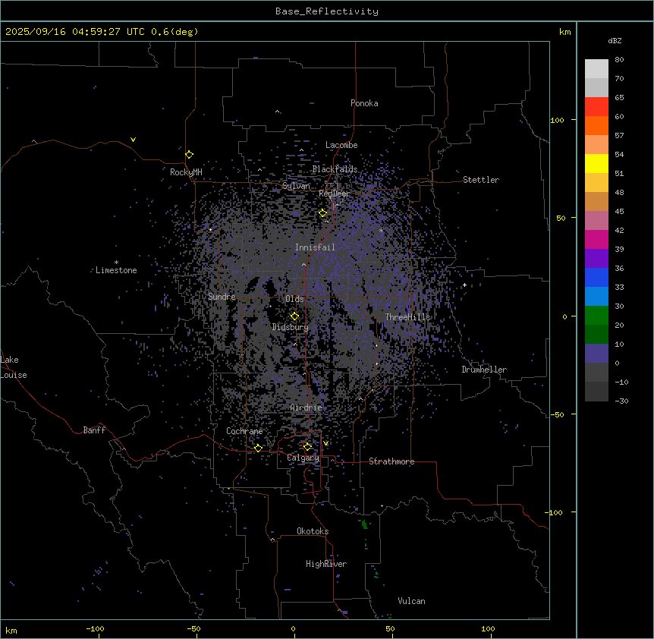
Task: Click the yellow marker south of Cochrane
Action: (x=258, y=448)
